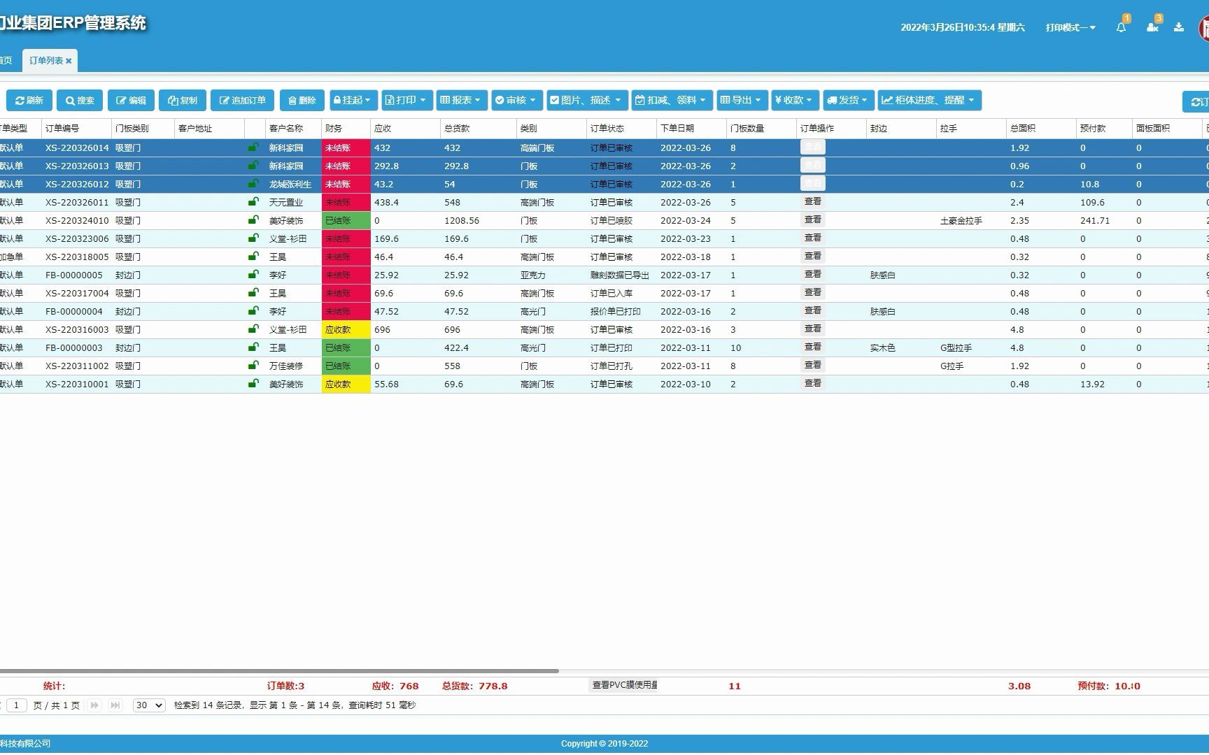Viewport: 1209px width, 755px height.
Task: Close the 订单列表 tab via its x
Action: [x=69, y=61]
